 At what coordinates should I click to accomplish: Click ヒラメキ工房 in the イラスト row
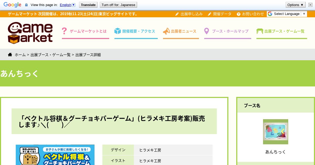tap(150, 161)
